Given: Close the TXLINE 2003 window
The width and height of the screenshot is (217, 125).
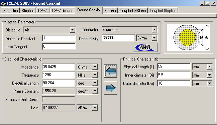Looking at the screenshot, I should pyautogui.click(x=213, y=3).
